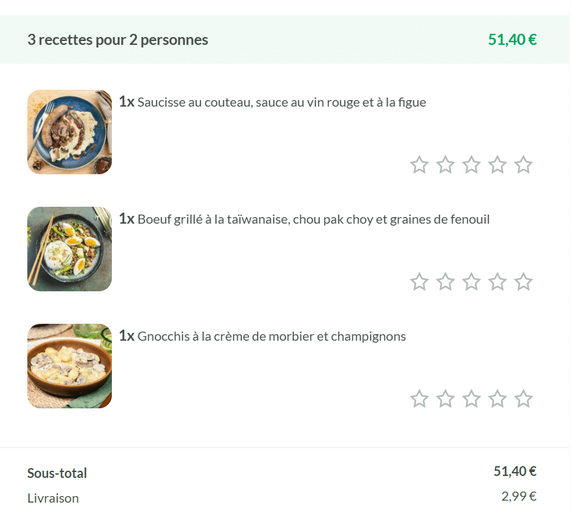Open Gnocchis à la crème de morbier title

[x=271, y=336]
